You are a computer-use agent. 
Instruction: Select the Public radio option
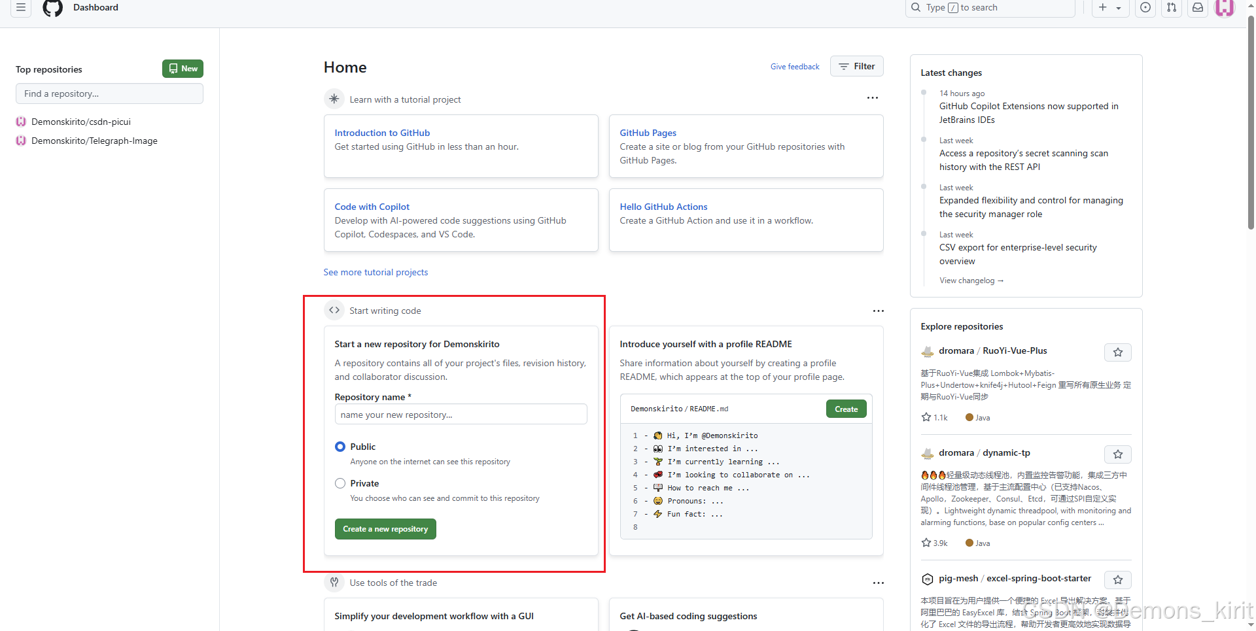click(x=340, y=447)
